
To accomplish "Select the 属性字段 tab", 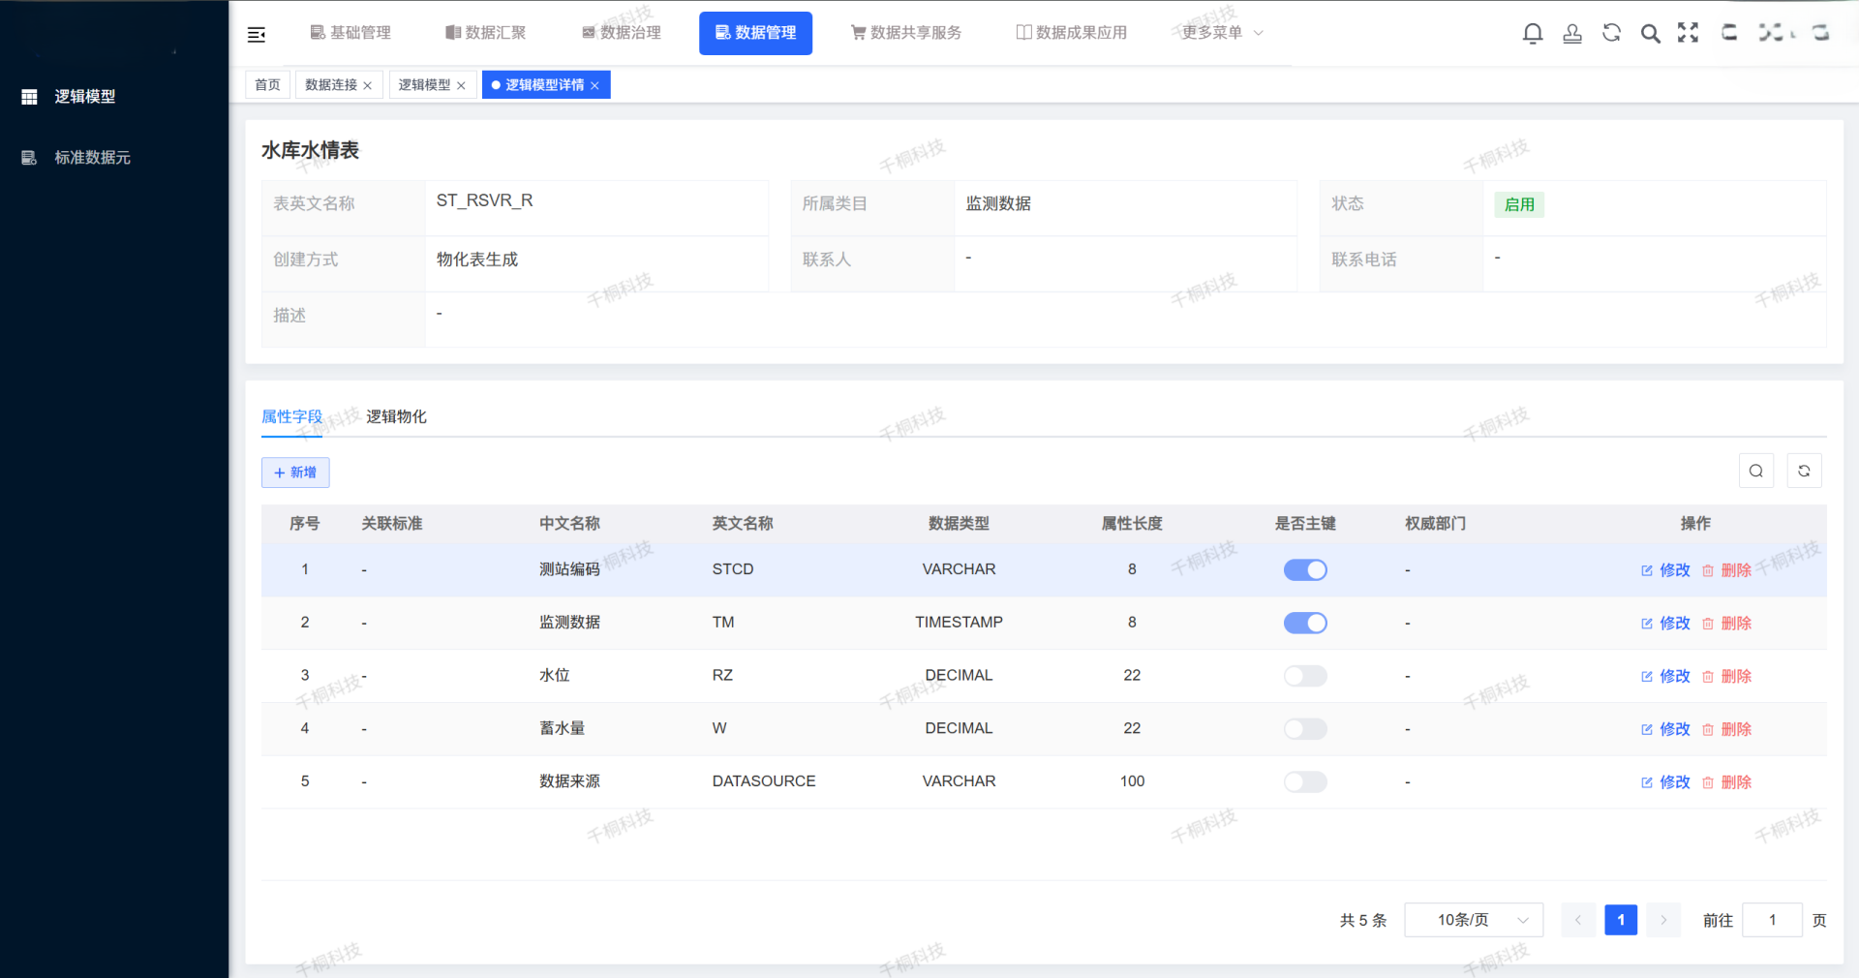I will click(x=291, y=416).
